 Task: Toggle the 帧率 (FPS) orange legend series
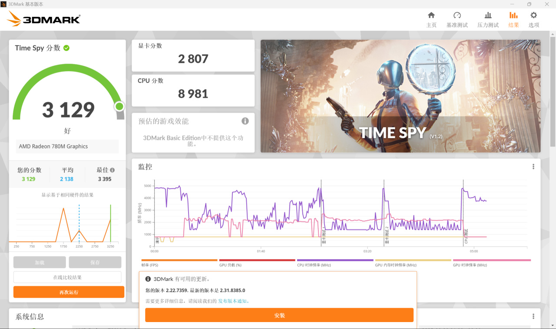(179, 263)
